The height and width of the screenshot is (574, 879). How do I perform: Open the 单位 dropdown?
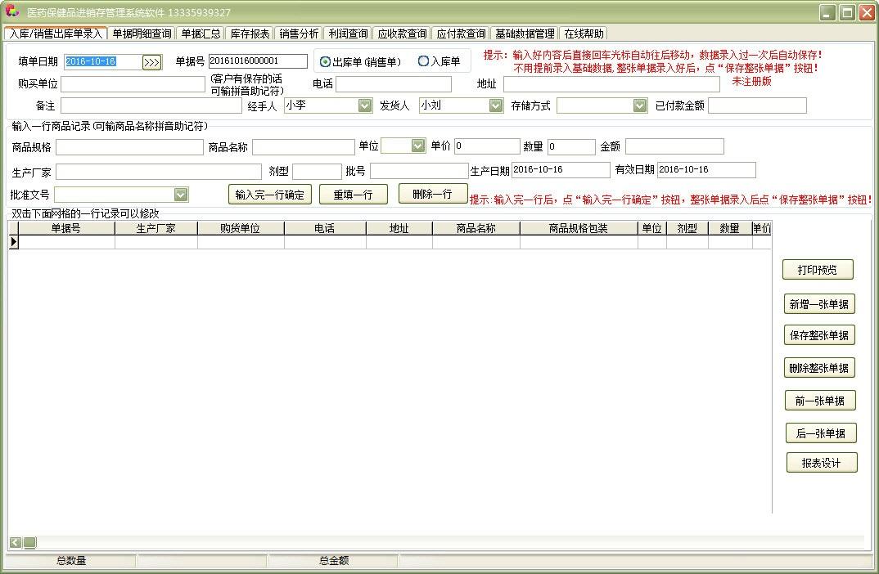click(x=418, y=146)
